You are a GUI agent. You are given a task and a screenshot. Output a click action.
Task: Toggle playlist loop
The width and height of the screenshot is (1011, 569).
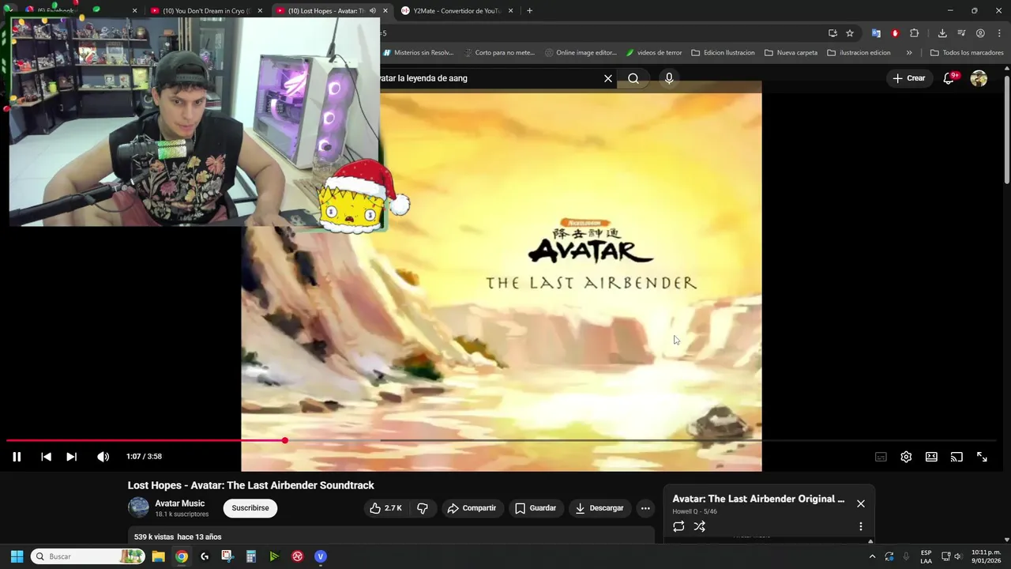point(678,526)
